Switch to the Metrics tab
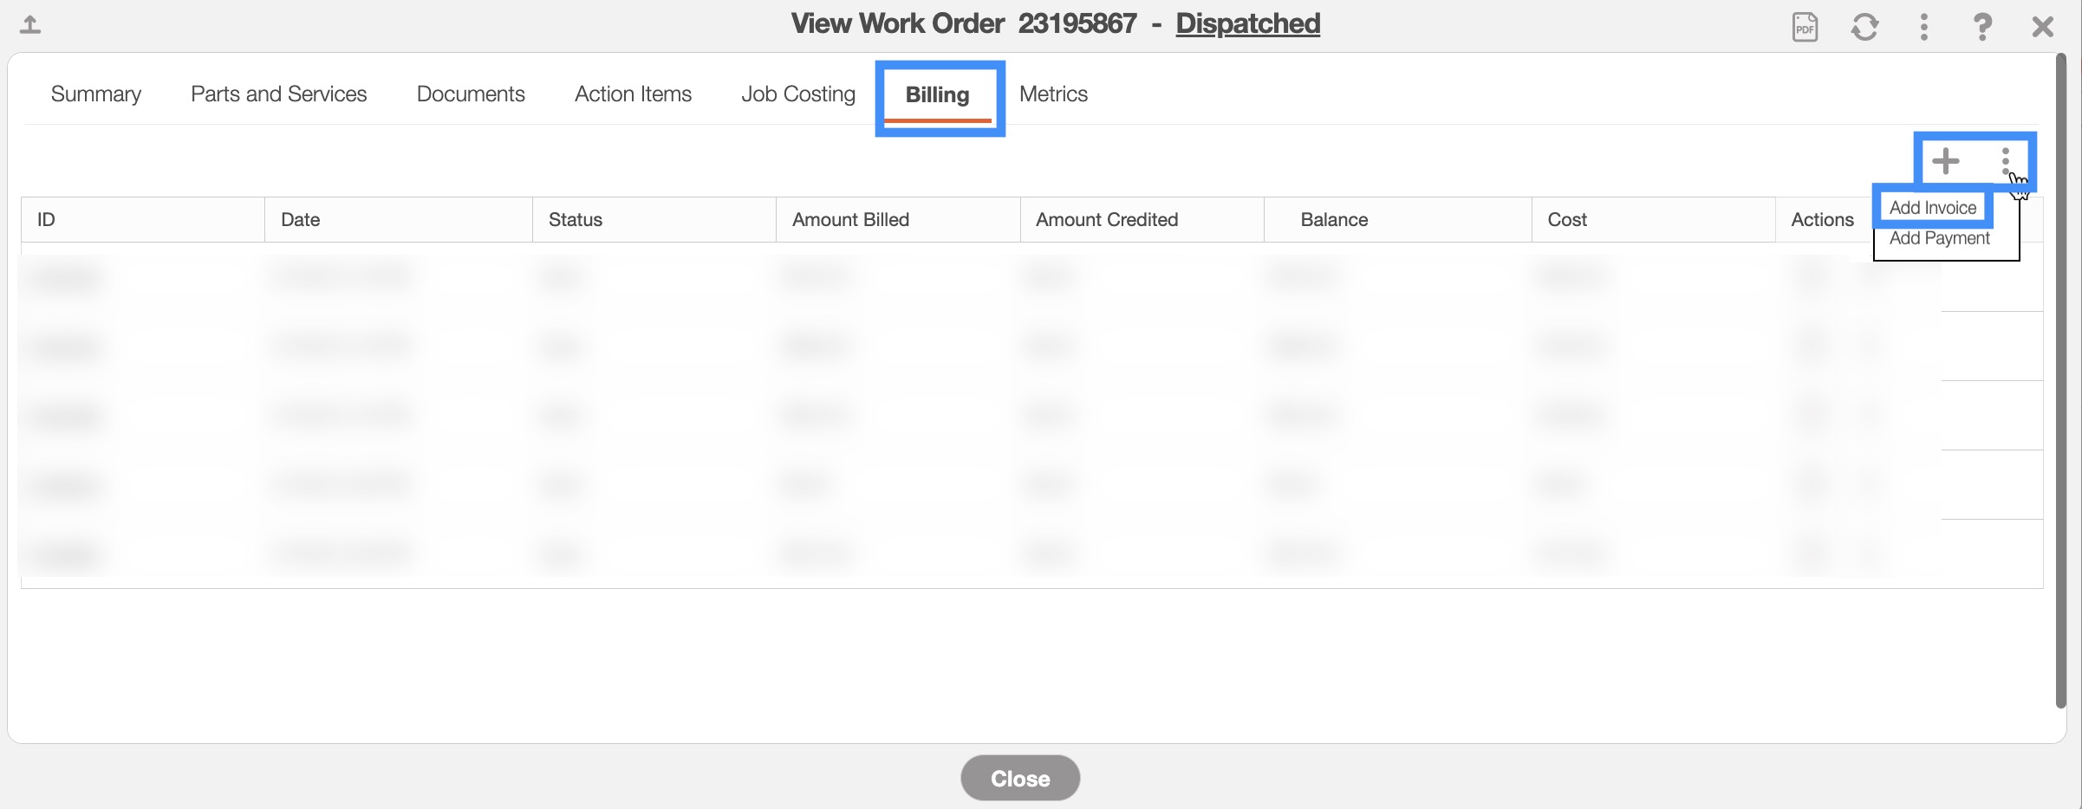This screenshot has width=2082, height=809. [x=1053, y=94]
